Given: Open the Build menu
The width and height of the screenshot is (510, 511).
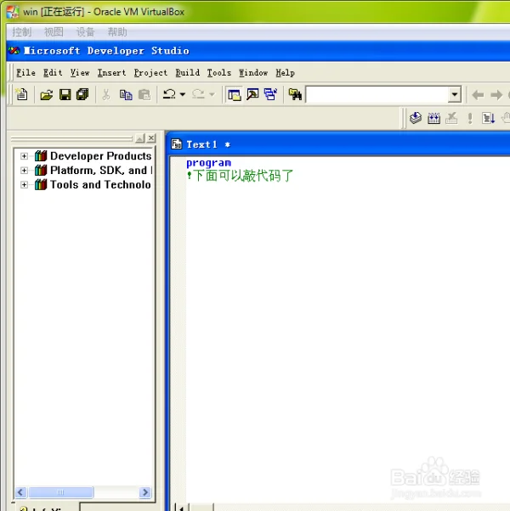Looking at the screenshot, I should click(187, 72).
